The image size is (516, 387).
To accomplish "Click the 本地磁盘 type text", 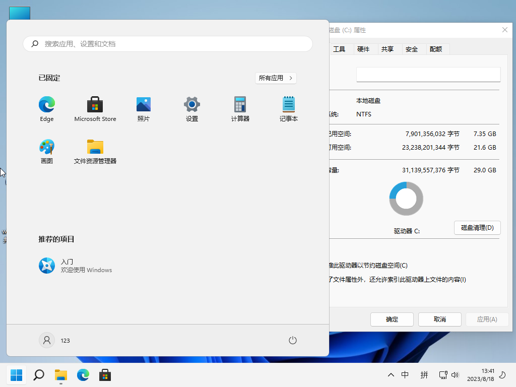I will [x=368, y=101].
